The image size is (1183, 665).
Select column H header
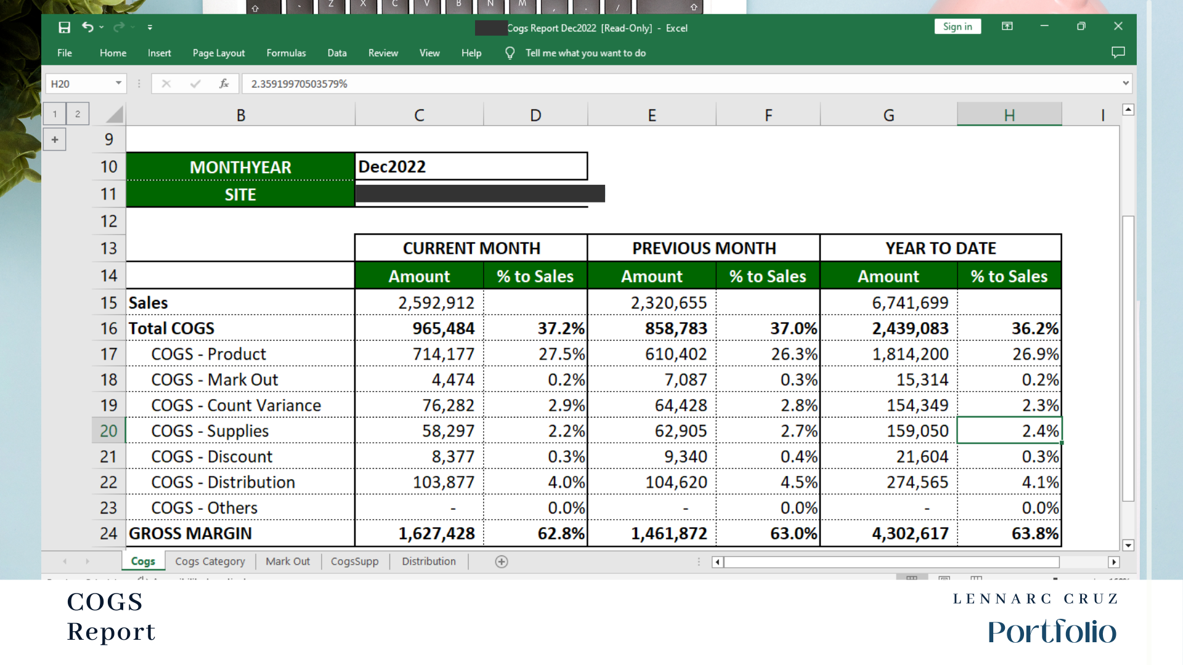coord(1009,115)
